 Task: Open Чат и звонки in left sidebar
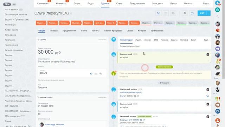[x=11, y=10]
